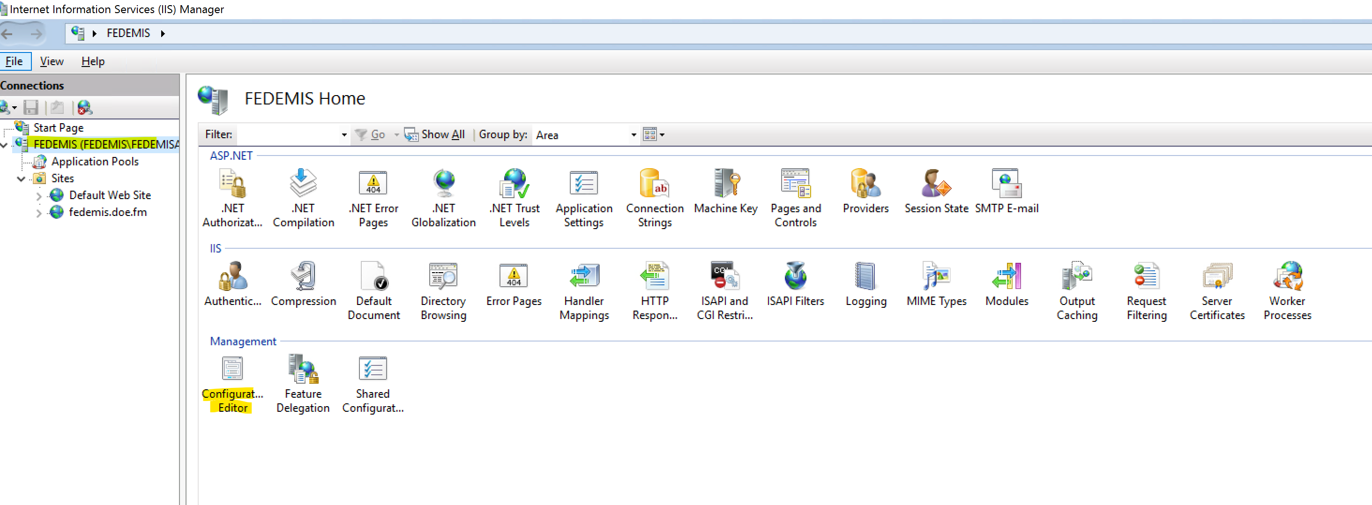Image resolution: width=1372 pixels, height=505 pixels.
Task: Click inside the Filter text box
Action: [288, 135]
